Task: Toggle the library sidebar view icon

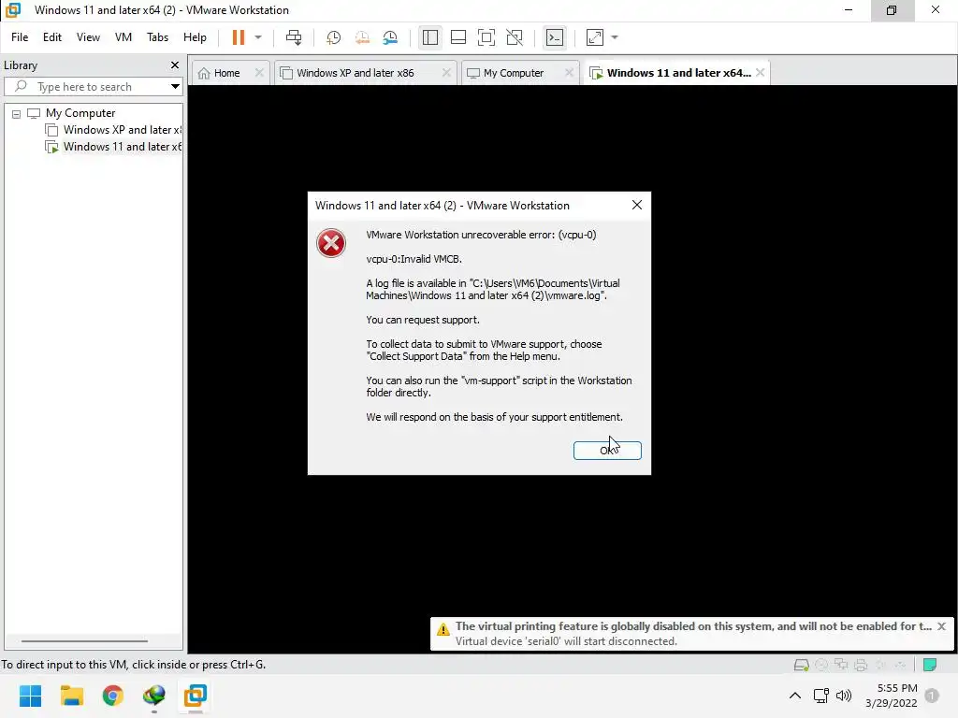Action: point(430,37)
